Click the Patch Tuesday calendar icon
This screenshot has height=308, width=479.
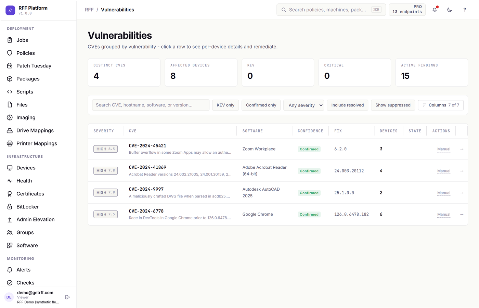pyautogui.click(x=10, y=66)
